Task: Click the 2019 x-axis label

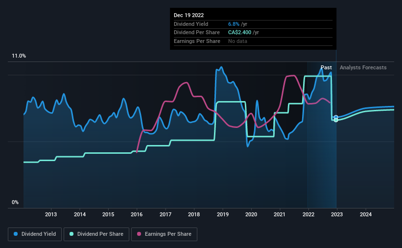Action: 222,214
